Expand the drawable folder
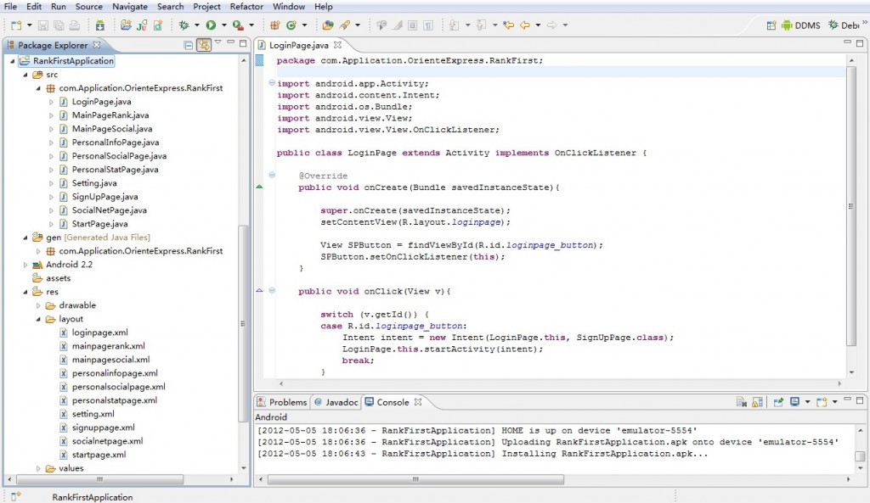Screen dimensions: 870x503 coord(38,306)
